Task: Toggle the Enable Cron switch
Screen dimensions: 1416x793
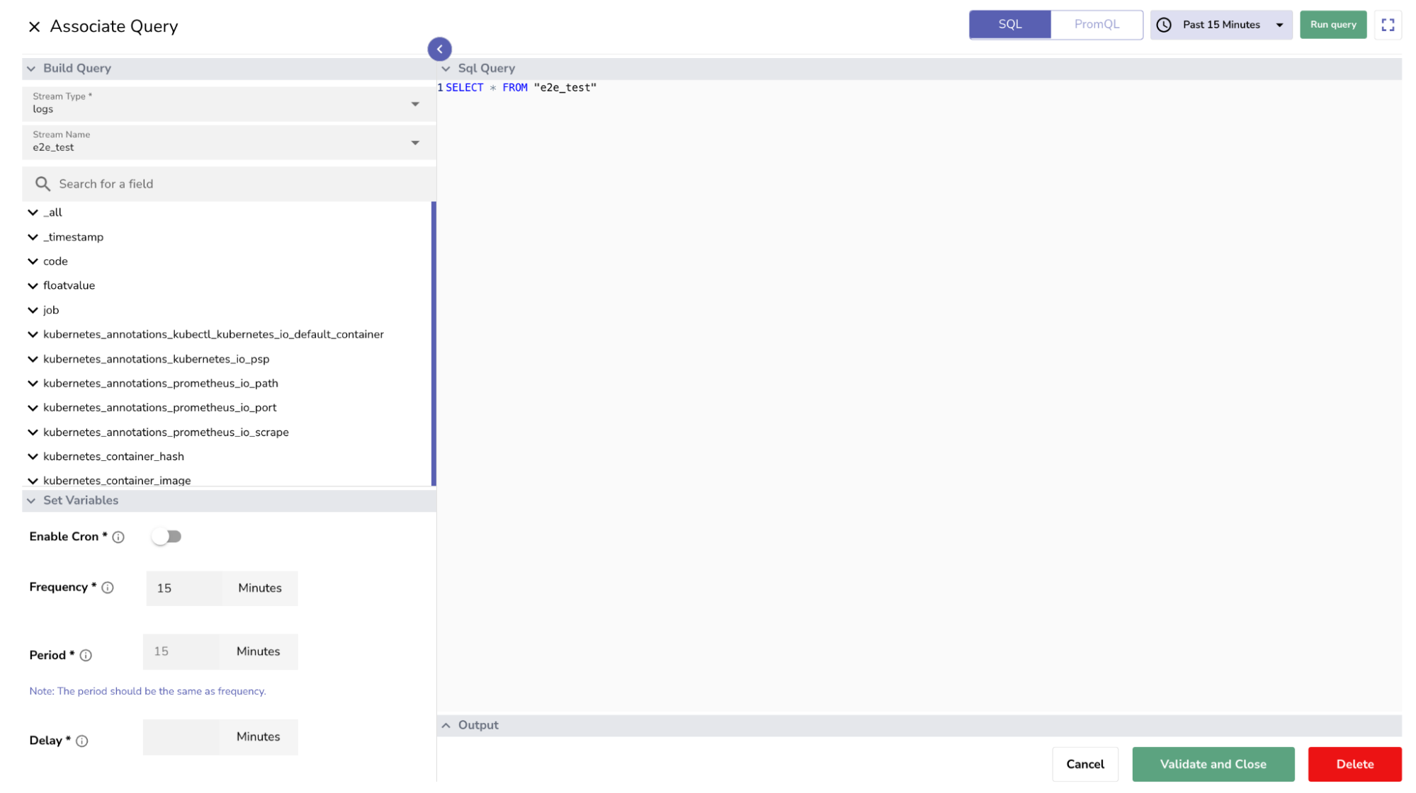Action: click(x=167, y=537)
